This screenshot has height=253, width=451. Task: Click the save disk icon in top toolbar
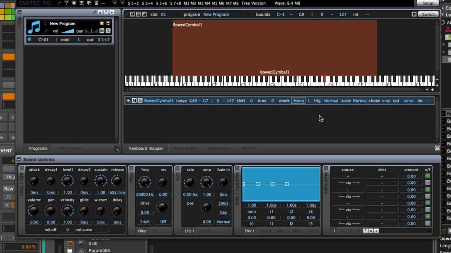[82, 3]
